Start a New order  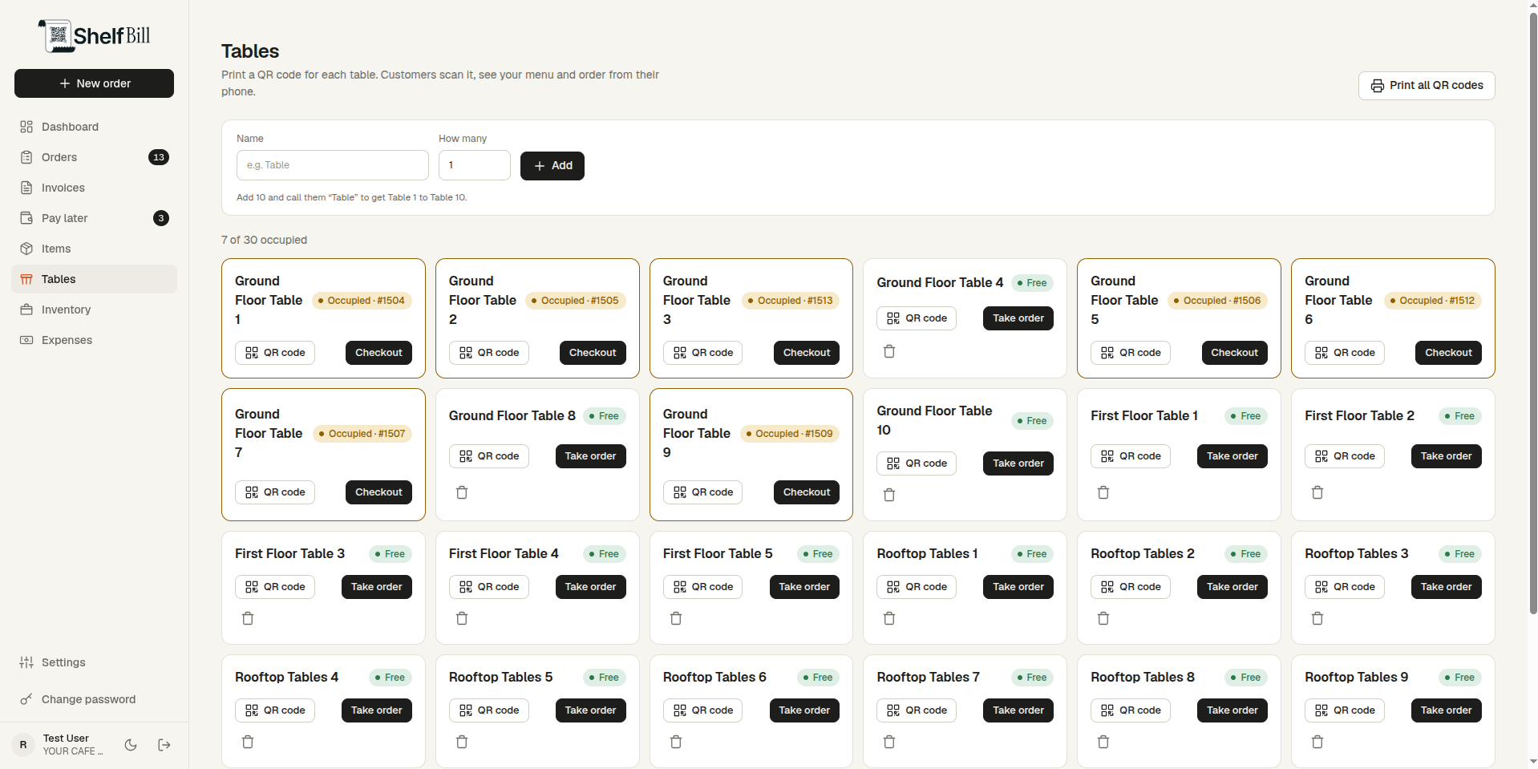pos(94,83)
